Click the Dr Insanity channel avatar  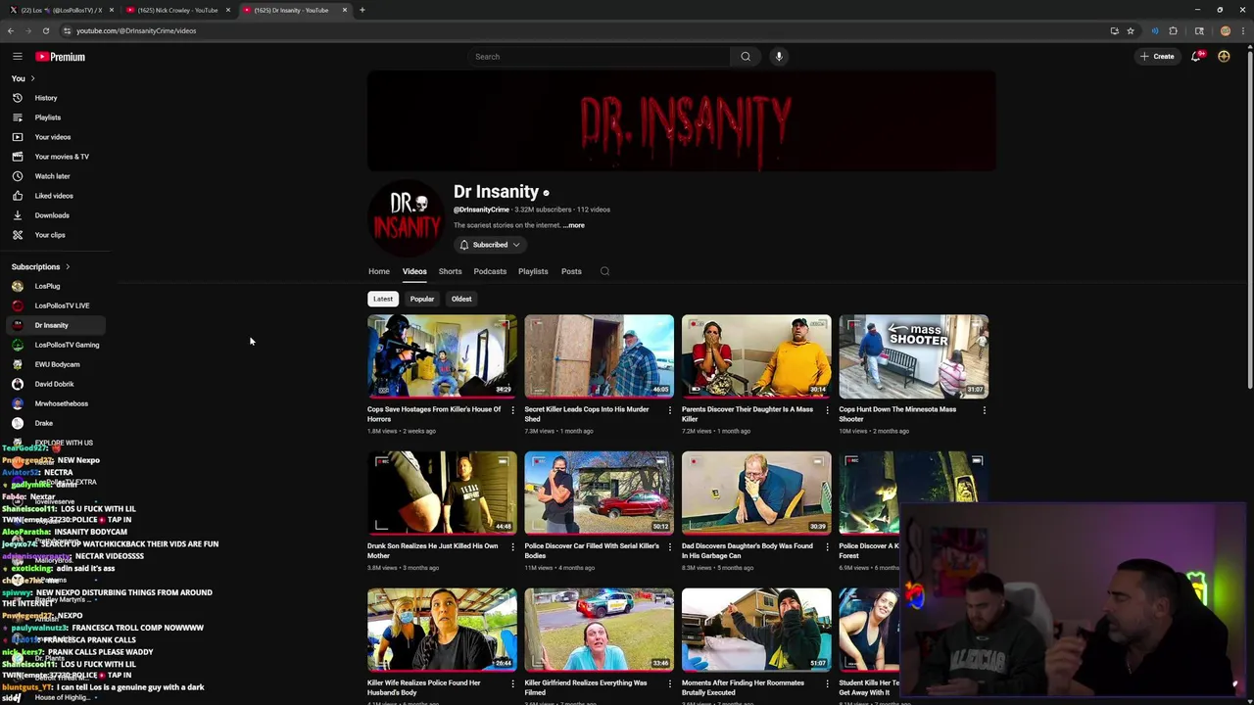point(406,216)
